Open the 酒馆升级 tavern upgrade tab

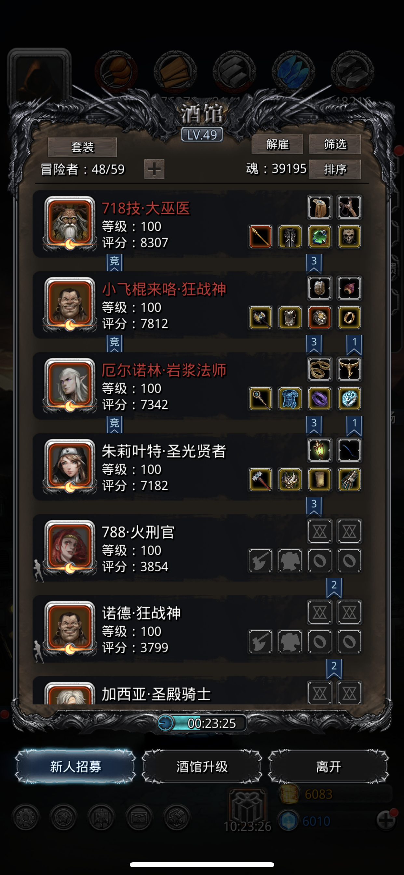(202, 767)
